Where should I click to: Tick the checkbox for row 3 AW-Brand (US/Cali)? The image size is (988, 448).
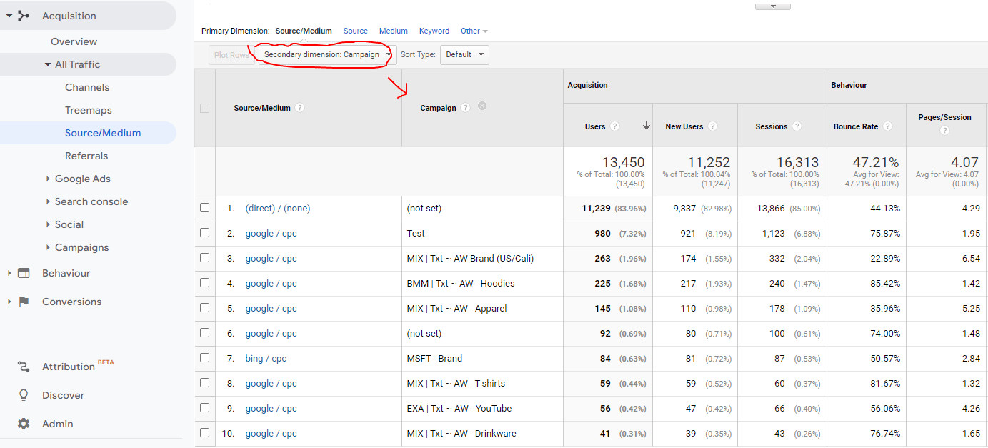[x=205, y=258]
